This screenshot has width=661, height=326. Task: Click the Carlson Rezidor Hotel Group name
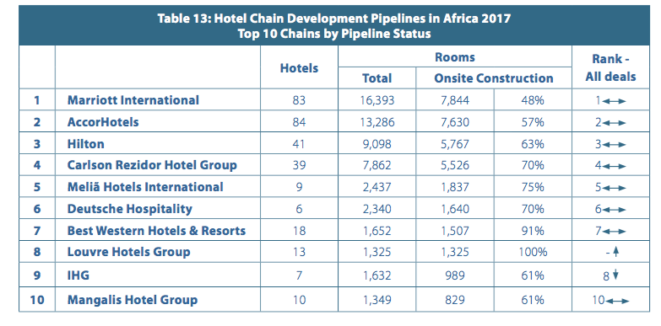pyautogui.click(x=152, y=165)
